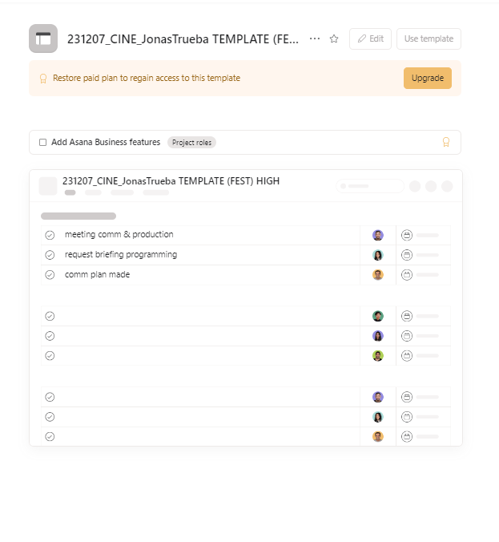
Task: Mark comm plan made task complete
Action: [x=50, y=275]
